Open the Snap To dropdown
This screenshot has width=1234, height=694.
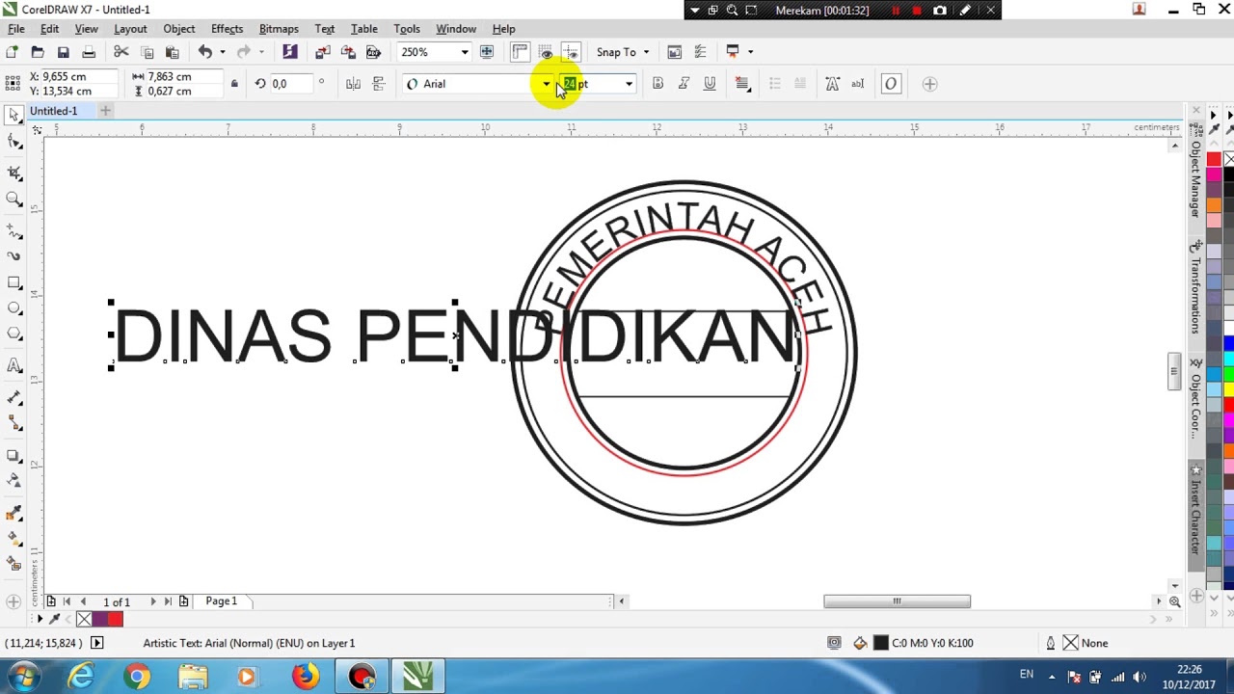tap(623, 52)
